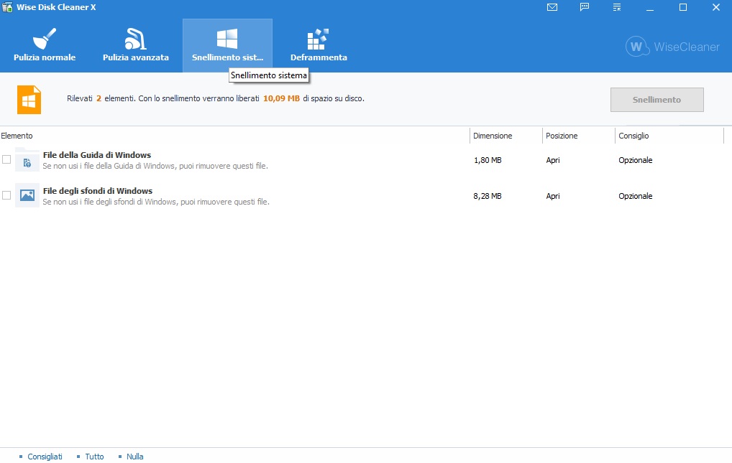Select Nulla at the bottom
The height and width of the screenshot is (463, 732).
(134, 457)
